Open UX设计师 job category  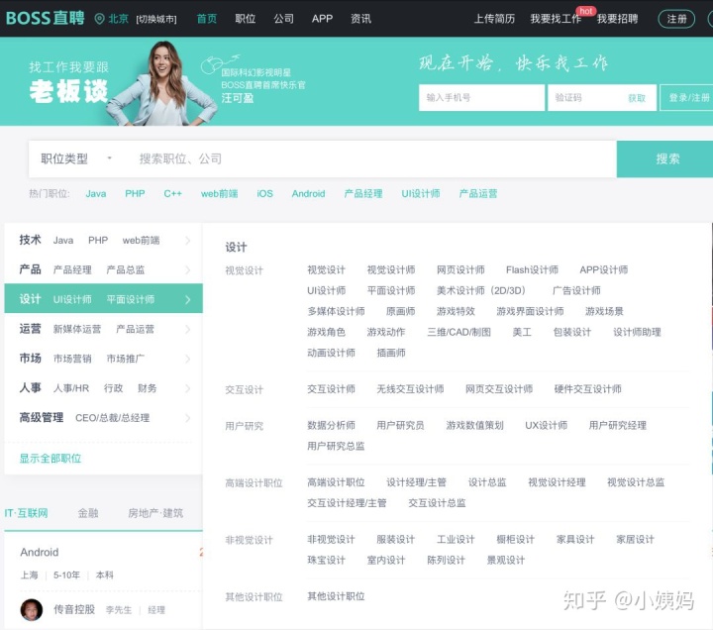[x=546, y=425]
